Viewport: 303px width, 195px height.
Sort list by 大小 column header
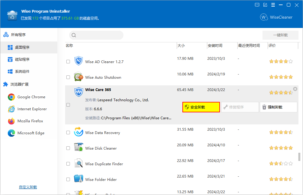[x=192, y=46]
